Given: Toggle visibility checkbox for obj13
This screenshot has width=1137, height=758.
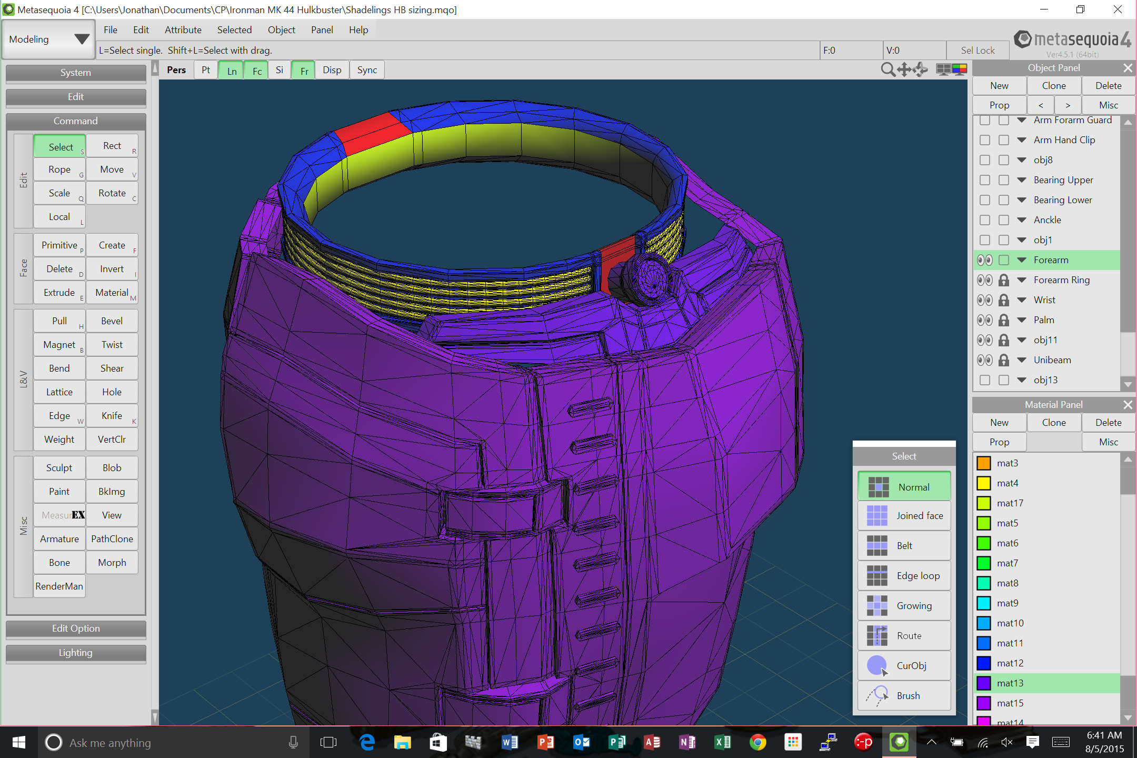Looking at the screenshot, I should click(x=984, y=380).
